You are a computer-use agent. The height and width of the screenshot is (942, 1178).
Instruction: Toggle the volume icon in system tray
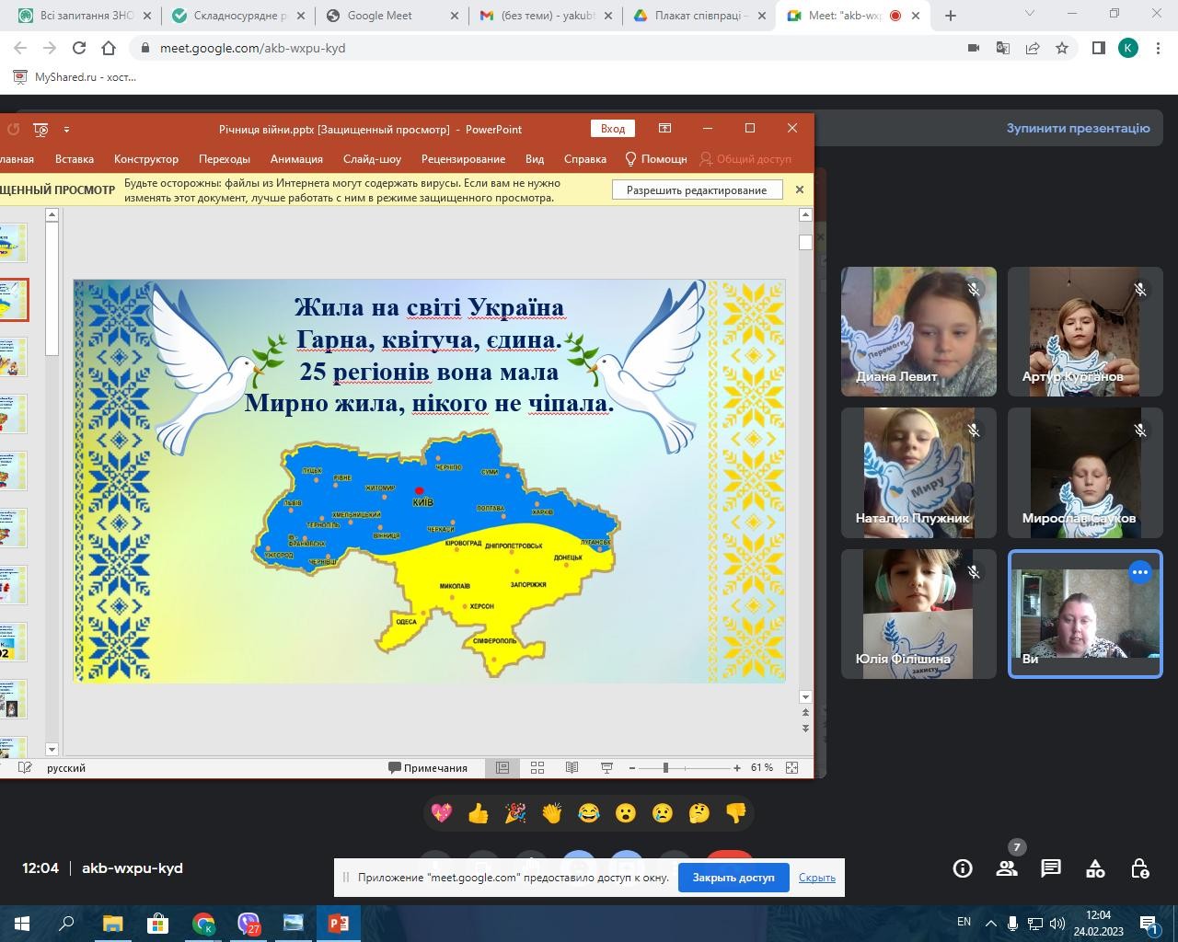coord(1057,923)
